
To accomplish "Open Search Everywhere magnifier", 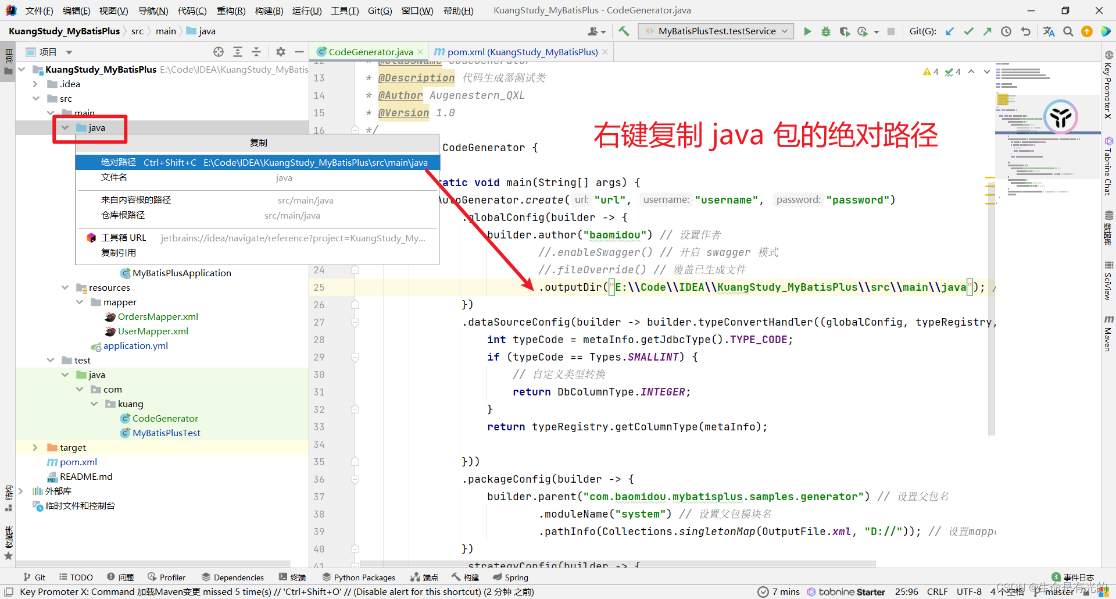I will 1068,31.
